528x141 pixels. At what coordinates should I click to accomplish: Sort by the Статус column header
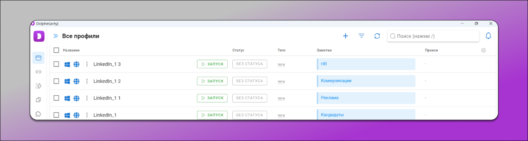(238, 50)
